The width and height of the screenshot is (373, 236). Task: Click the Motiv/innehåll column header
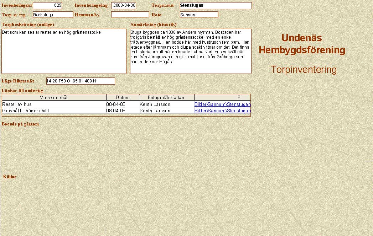click(54, 97)
